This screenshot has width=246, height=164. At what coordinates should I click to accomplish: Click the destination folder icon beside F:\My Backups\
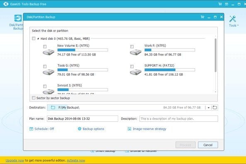click(x=53, y=107)
